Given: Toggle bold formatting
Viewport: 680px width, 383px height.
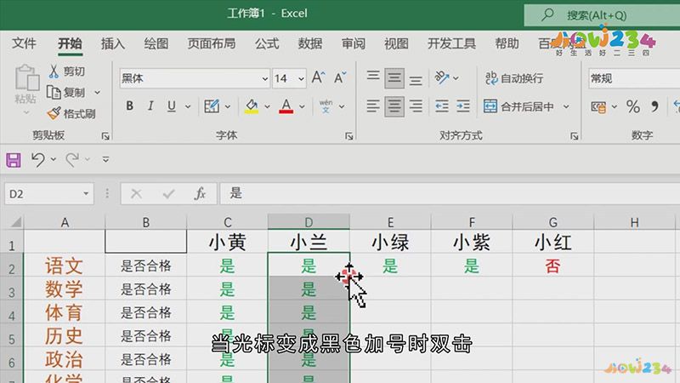Looking at the screenshot, I should pyautogui.click(x=129, y=106).
